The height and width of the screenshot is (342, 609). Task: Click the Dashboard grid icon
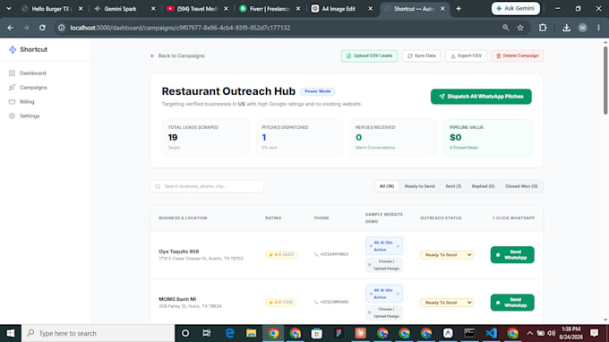pyautogui.click(x=12, y=73)
